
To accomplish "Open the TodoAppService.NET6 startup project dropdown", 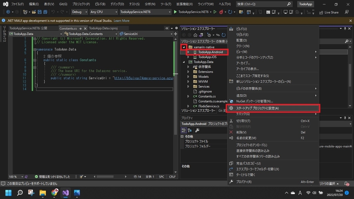I will 145,12.
